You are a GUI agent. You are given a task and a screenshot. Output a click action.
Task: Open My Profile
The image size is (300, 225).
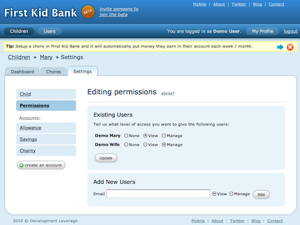click(262, 31)
